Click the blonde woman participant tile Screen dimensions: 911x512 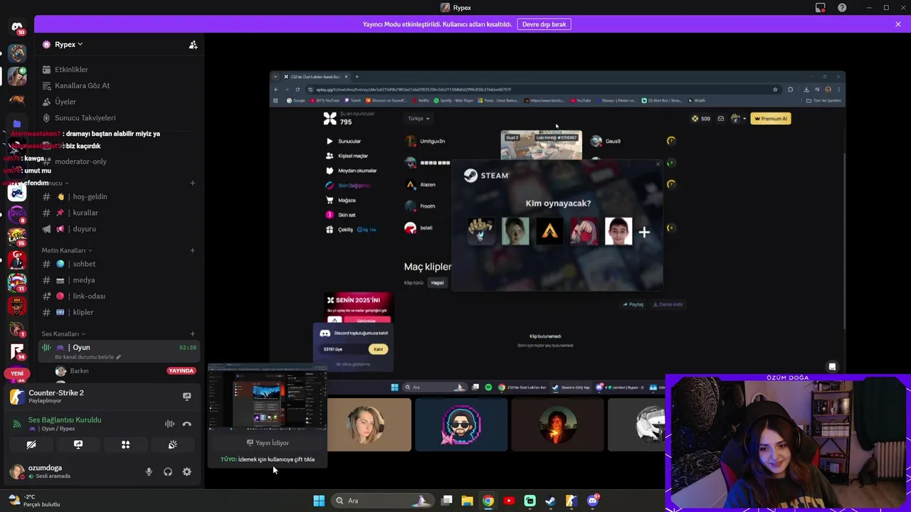369,425
